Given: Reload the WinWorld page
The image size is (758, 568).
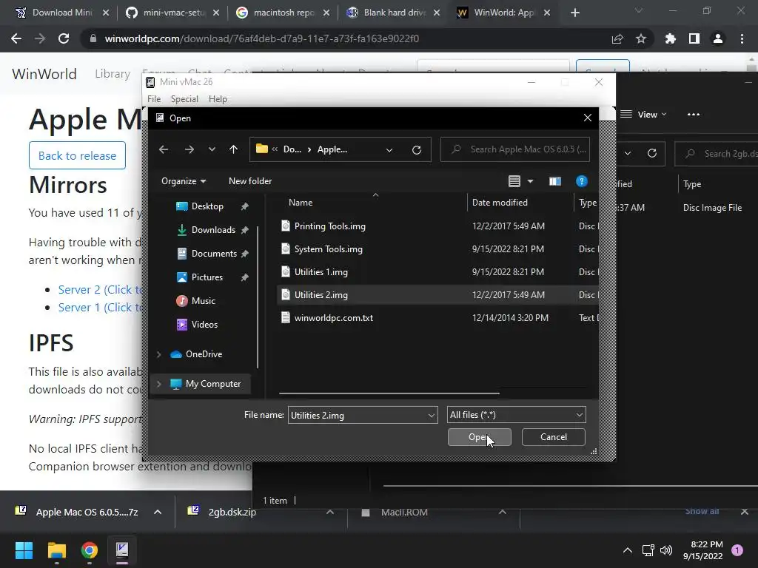Looking at the screenshot, I should (x=64, y=38).
